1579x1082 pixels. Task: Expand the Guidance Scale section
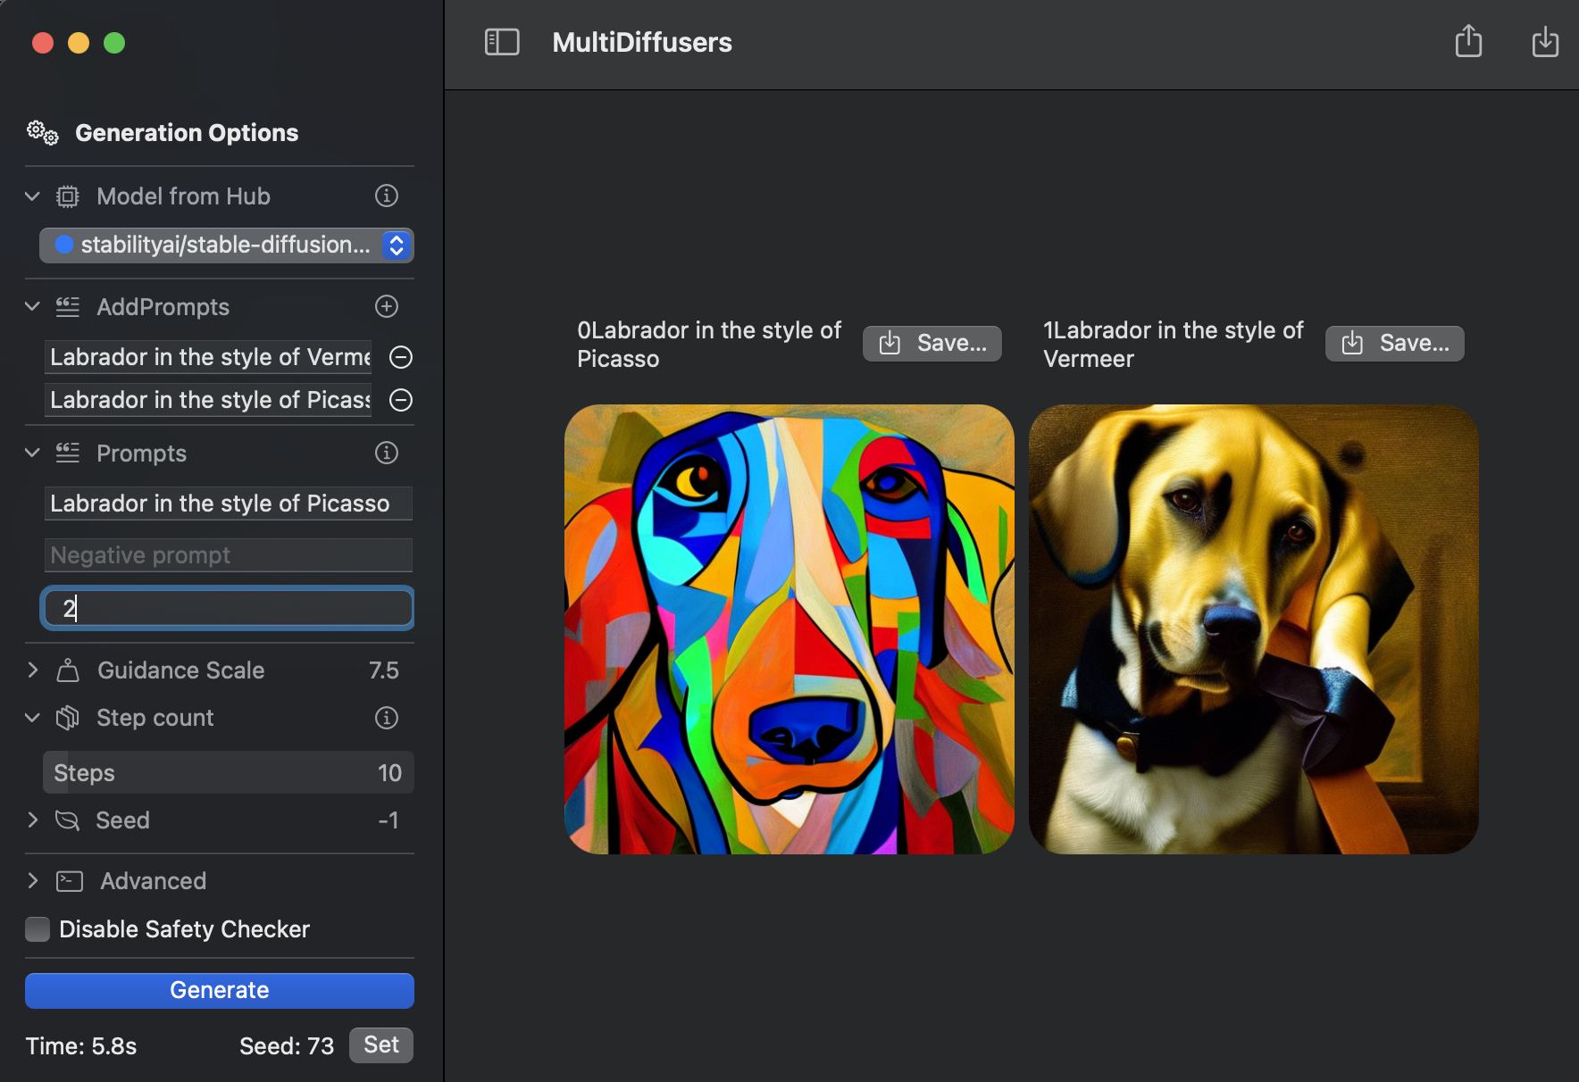[x=33, y=670]
